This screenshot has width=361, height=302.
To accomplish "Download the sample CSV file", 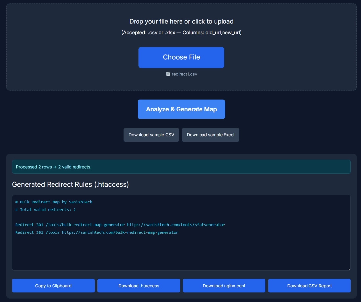I will pyautogui.click(x=151, y=134).
